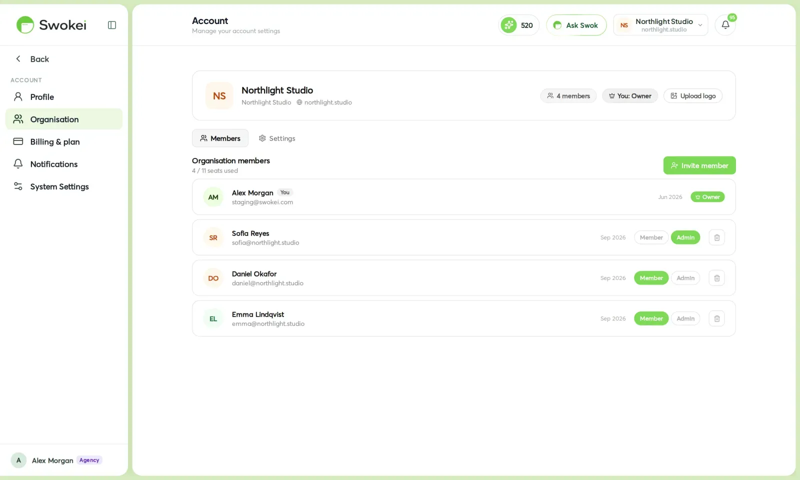
Task: Open Notifications settings
Action: (x=64, y=164)
